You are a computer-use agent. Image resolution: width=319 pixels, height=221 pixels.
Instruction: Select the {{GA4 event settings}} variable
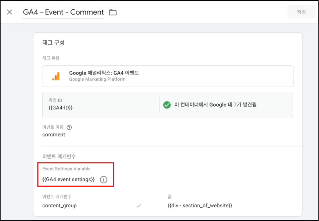(69, 179)
